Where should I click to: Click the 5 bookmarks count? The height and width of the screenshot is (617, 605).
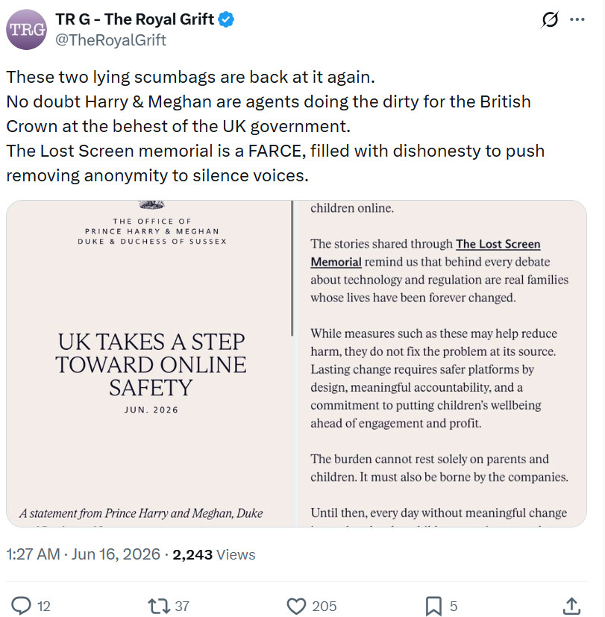click(x=453, y=606)
